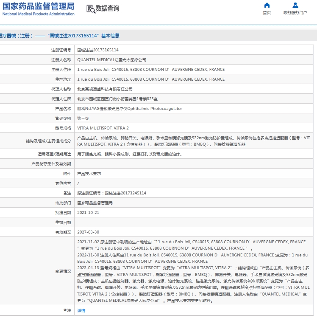
Task: Click the 有效期至 field label
Action: click(63, 232)
